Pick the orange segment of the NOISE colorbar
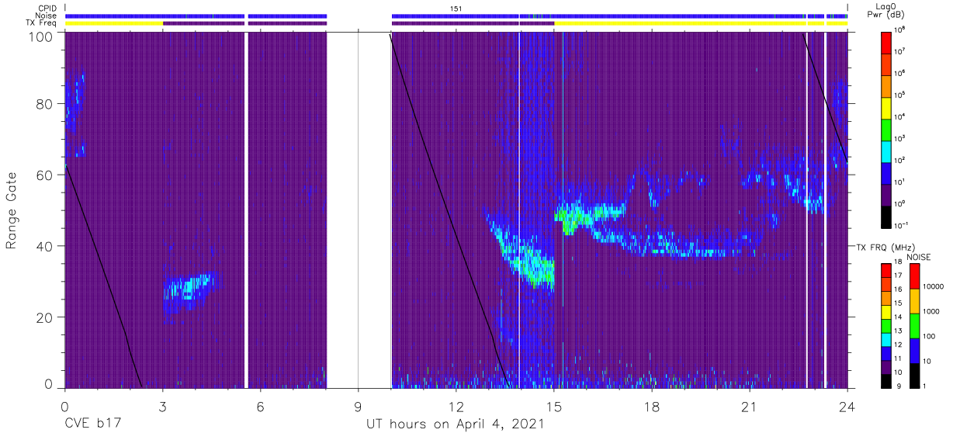This screenshot has height=440, width=953. pos(914,301)
